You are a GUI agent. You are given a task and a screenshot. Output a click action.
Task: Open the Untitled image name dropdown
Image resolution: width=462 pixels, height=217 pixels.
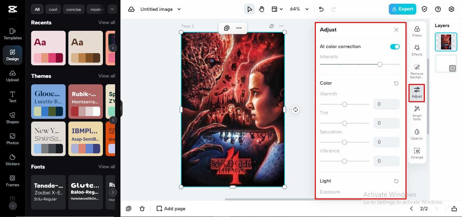point(161,9)
